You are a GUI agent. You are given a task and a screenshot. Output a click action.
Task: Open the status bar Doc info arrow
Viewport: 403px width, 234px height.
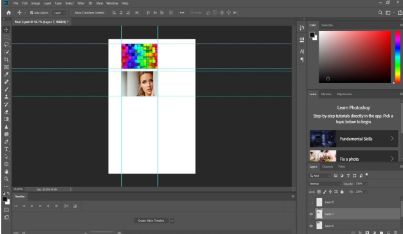[x=71, y=190]
